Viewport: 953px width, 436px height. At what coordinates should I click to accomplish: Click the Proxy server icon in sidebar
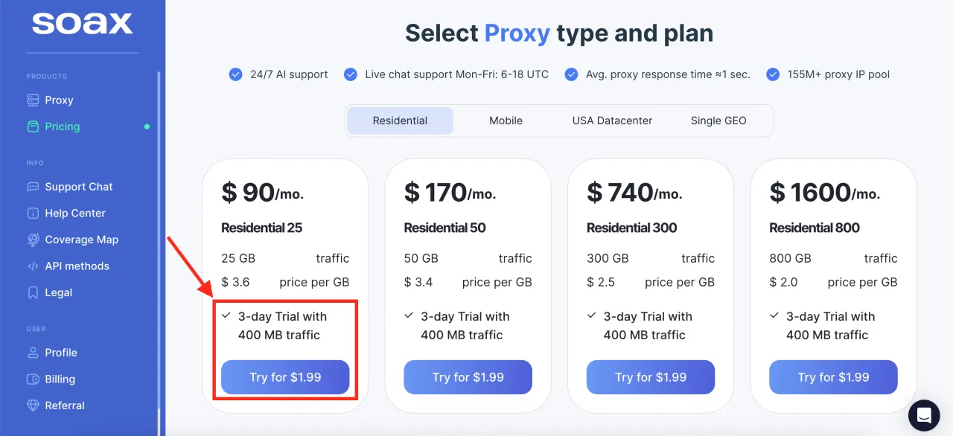[x=33, y=100]
